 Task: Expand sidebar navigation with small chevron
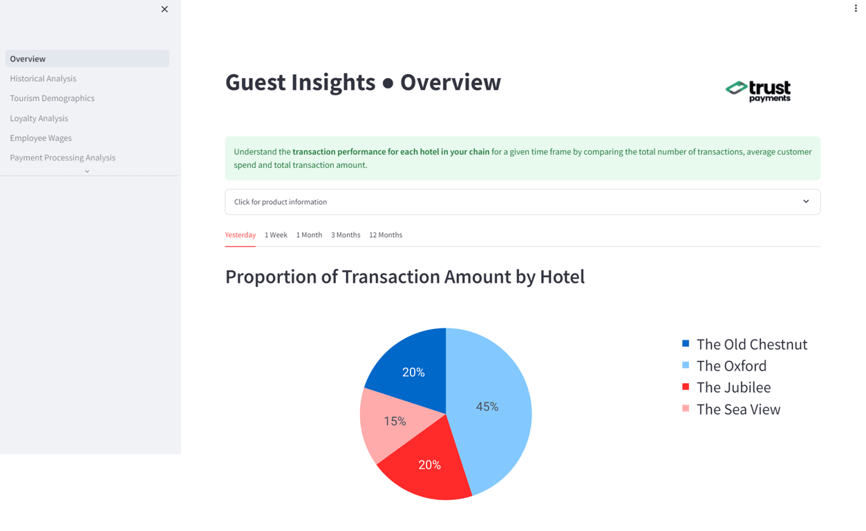tap(87, 171)
